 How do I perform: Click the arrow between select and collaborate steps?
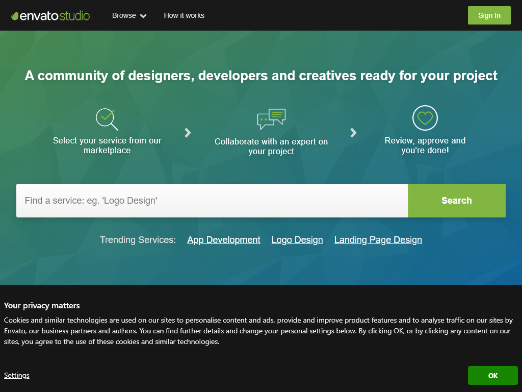pos(187,133)
